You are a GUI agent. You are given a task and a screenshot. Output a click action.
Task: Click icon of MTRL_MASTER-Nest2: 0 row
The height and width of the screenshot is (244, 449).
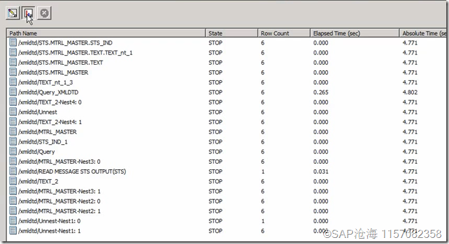click(13, 201)
